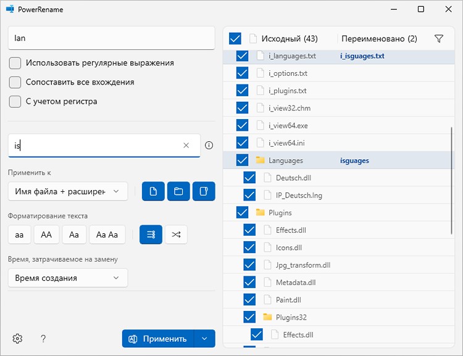Screen dimensions: 463x356
Task: Select the Icons.dll row
Action: (338, 247)
